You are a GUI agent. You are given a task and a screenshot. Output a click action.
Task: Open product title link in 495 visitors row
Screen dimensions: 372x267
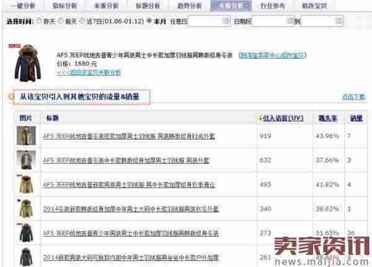tap(129, 184)
